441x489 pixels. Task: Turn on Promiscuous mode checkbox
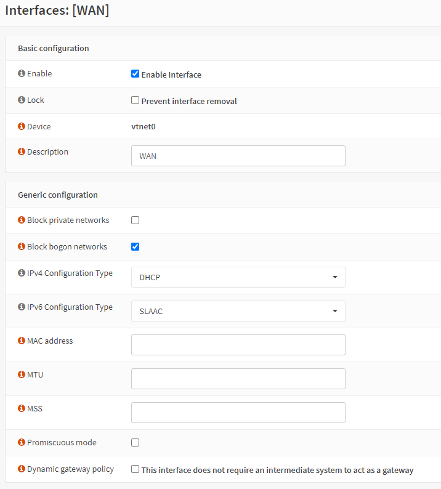[135, 443]
